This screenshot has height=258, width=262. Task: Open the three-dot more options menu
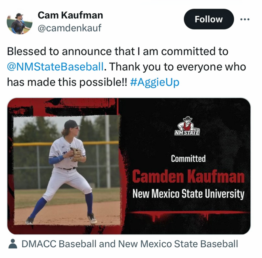(245, 19)
